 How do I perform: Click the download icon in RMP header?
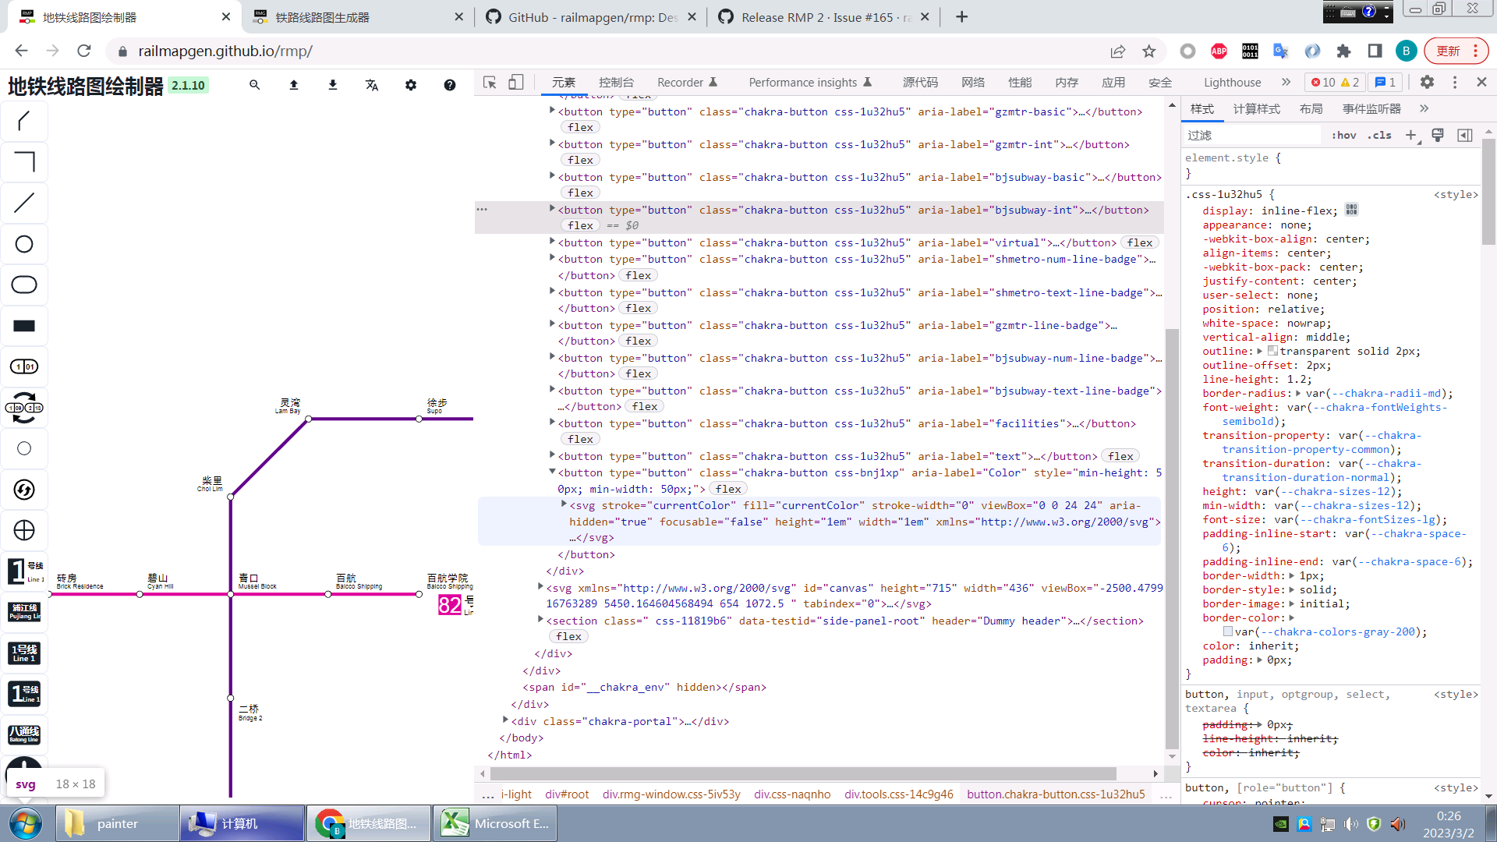[333, 85]
